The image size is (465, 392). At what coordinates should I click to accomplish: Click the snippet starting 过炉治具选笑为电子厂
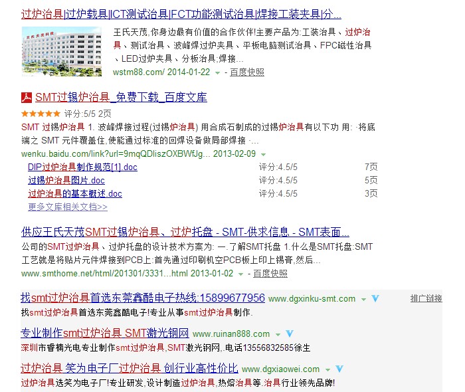click(x=178, y=383)
